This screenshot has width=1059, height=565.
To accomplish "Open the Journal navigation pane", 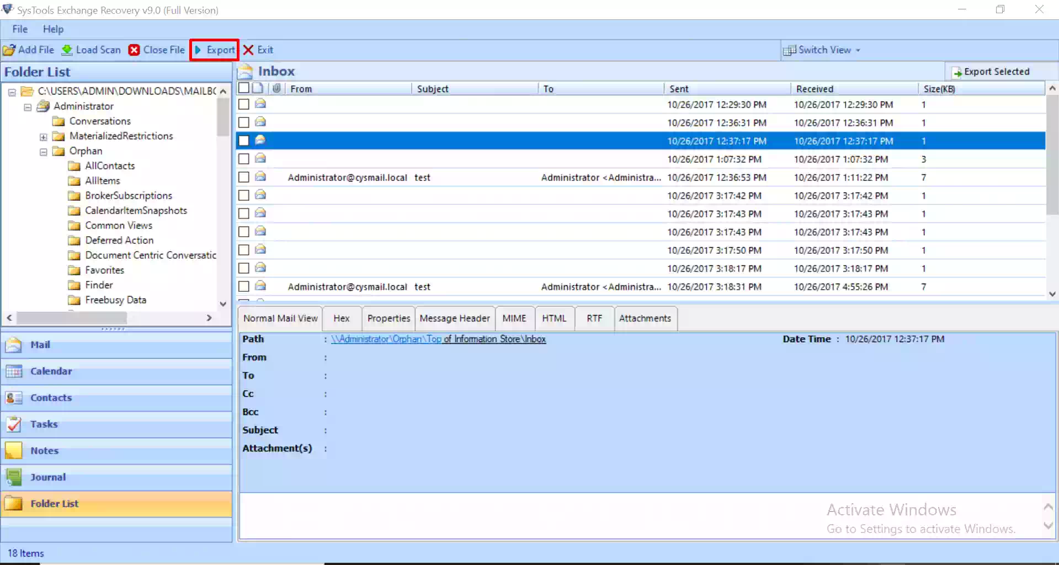I will point(116,477).
